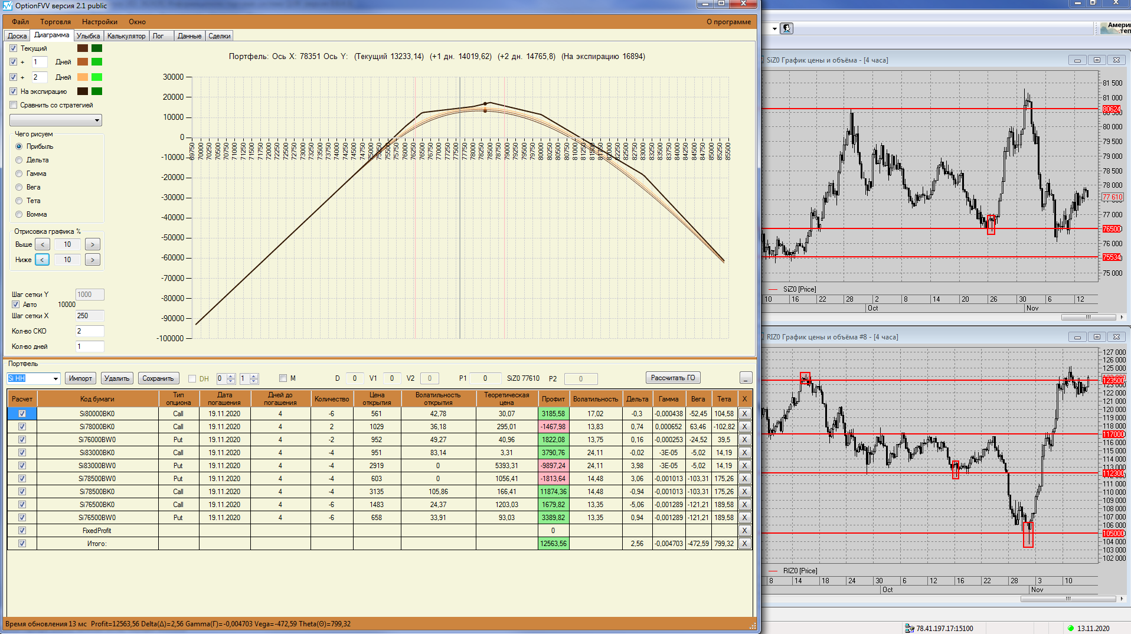Click the Профит column header

553,399
